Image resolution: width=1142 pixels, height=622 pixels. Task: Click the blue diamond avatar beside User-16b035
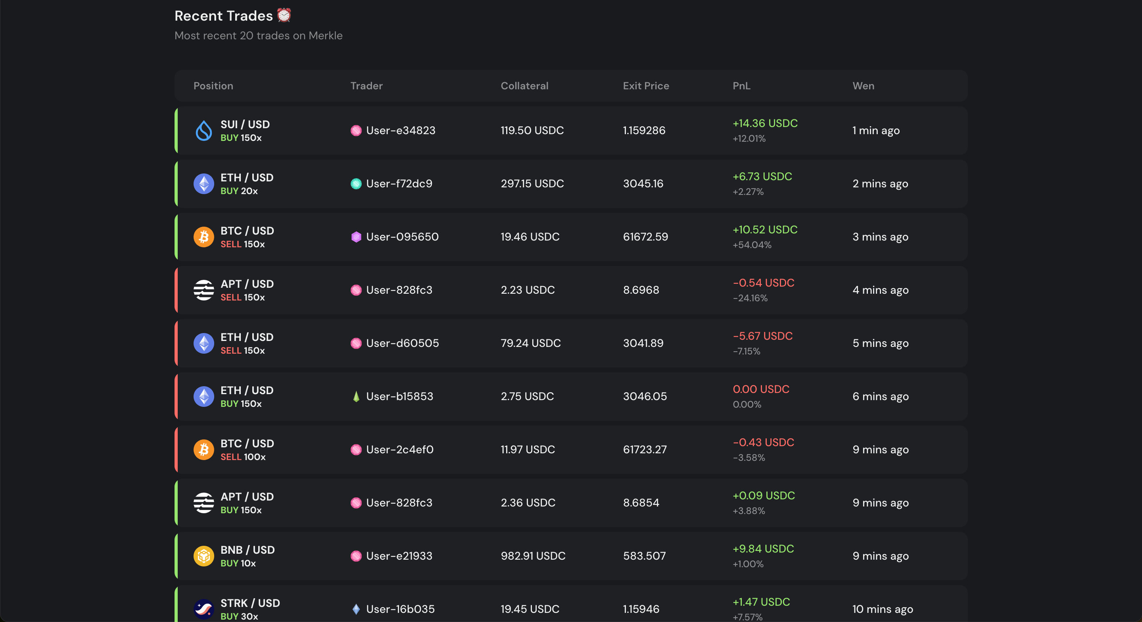pyautogui.click(x=356, y=609)
